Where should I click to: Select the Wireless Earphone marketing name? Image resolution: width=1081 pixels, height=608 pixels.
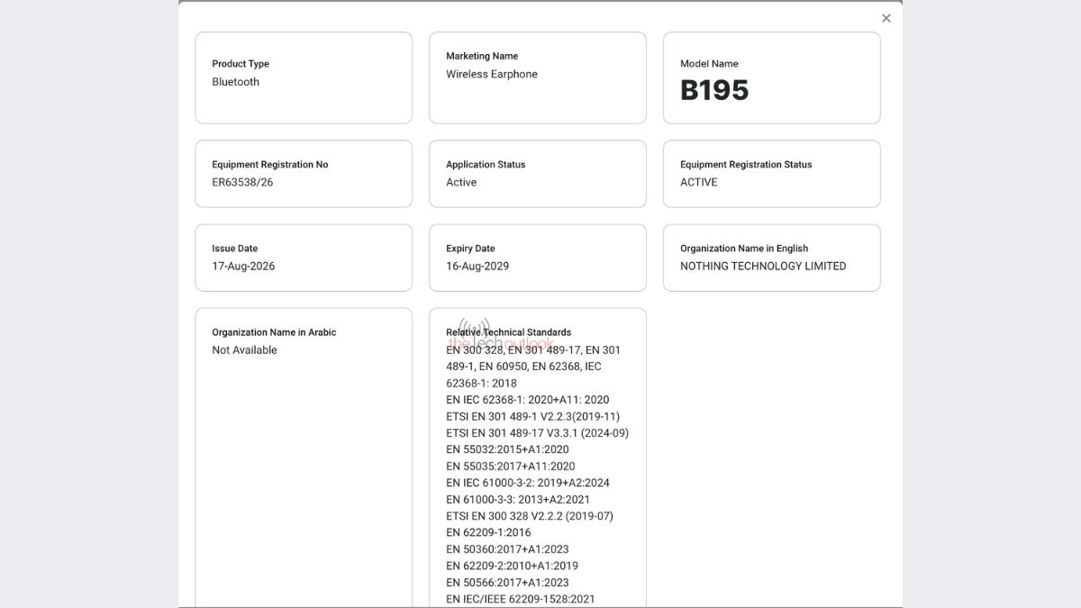coord(492,74)
